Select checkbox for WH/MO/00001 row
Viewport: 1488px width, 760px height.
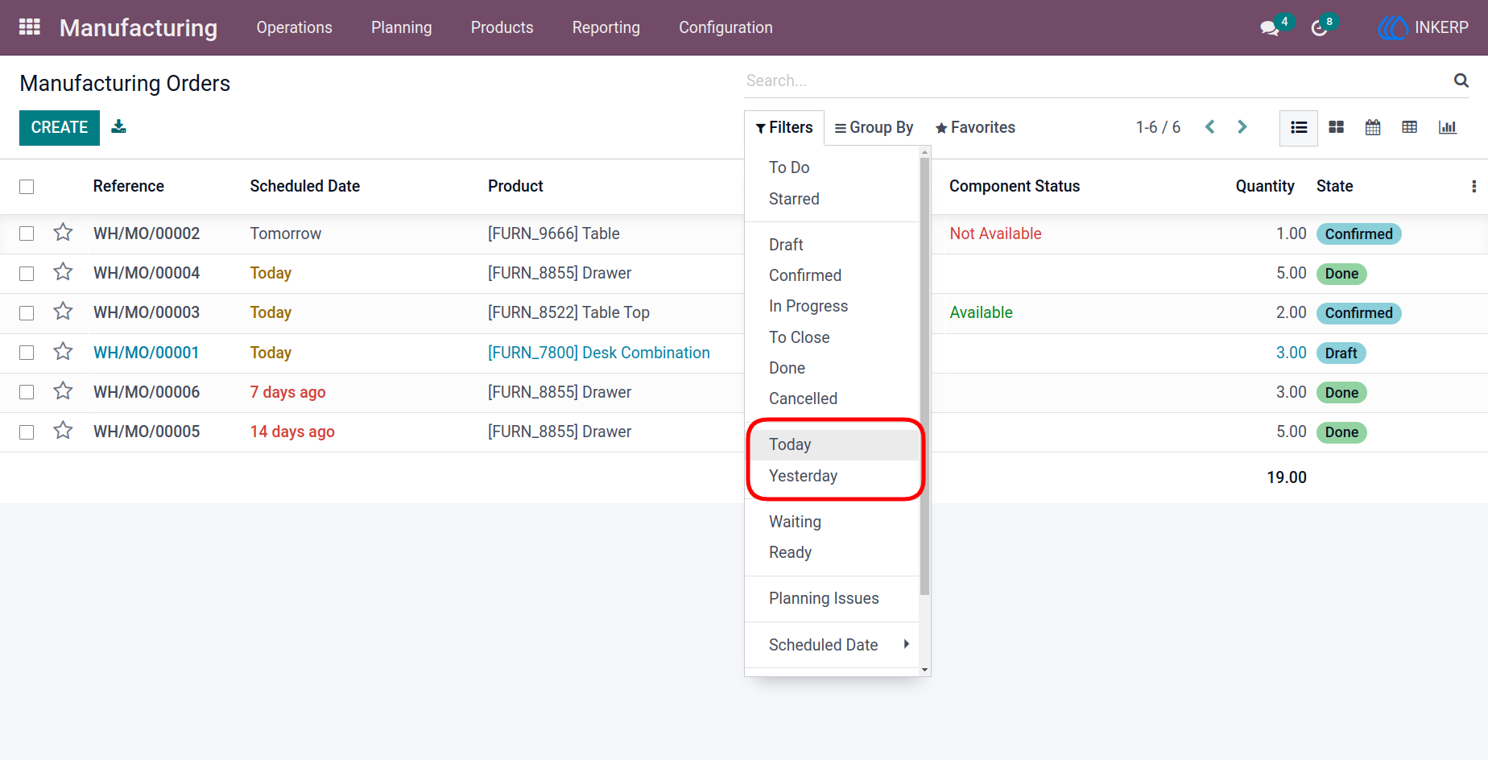tap(27, 353)
